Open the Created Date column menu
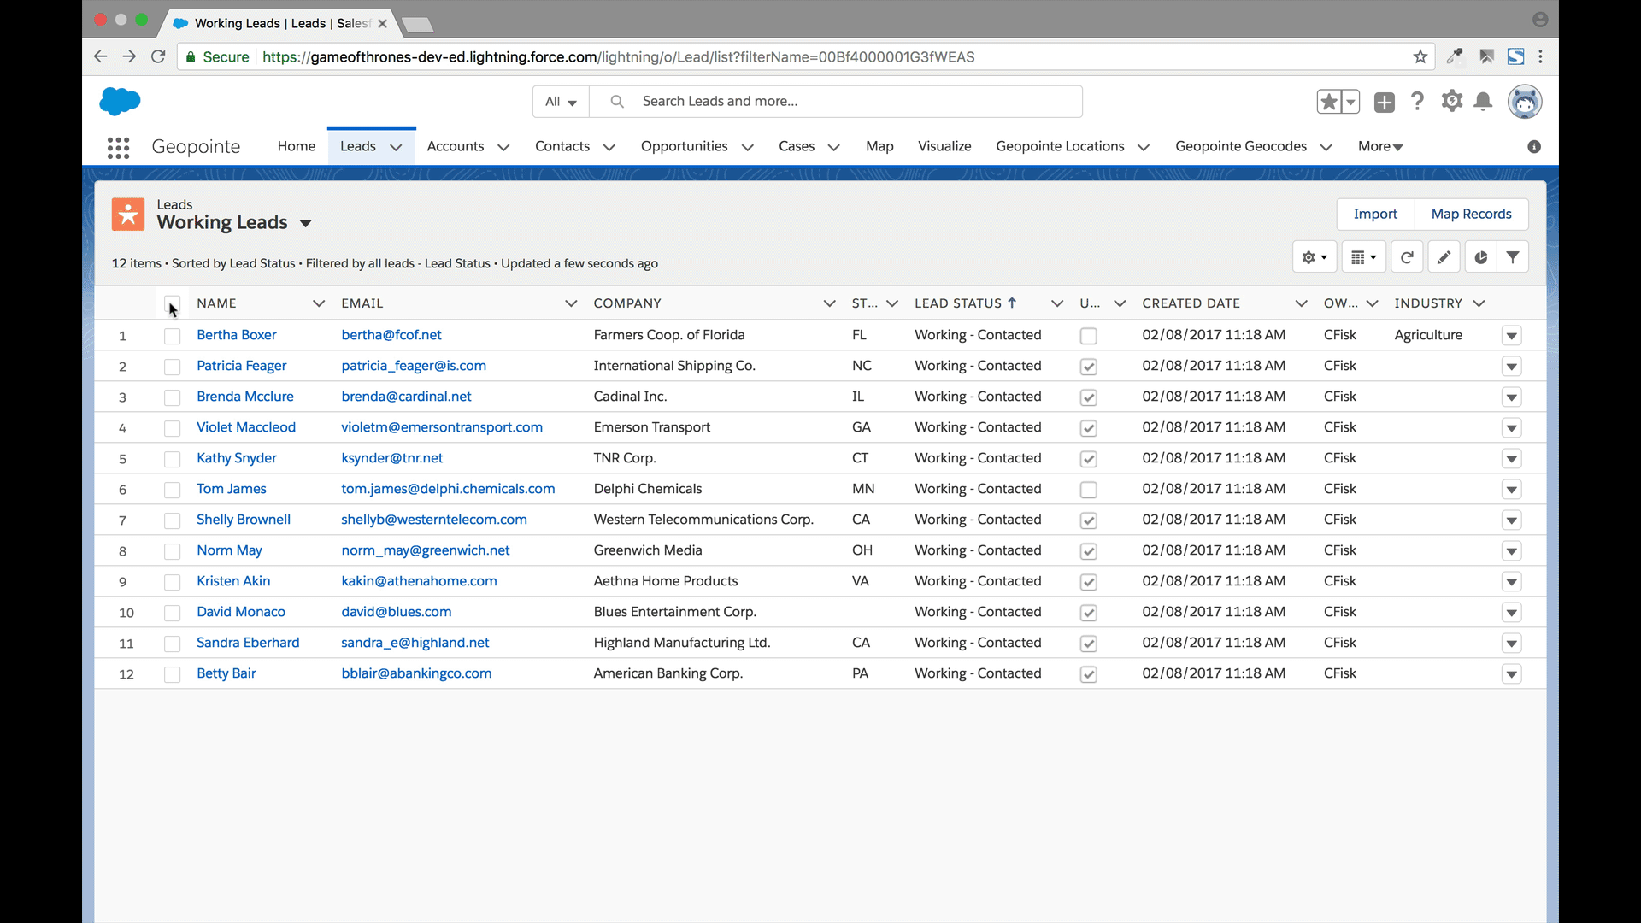Image resolution: width=1641 pixels, height=923 pixels. [x=1301, y=303]
